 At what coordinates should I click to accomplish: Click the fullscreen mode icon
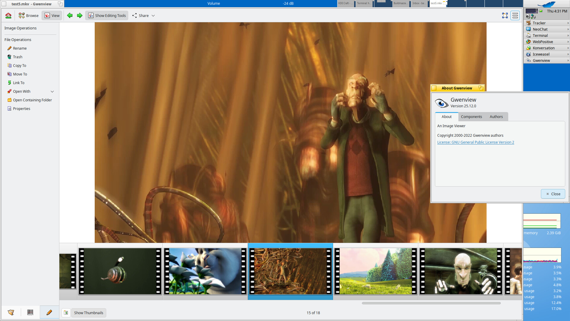point(505,15)
